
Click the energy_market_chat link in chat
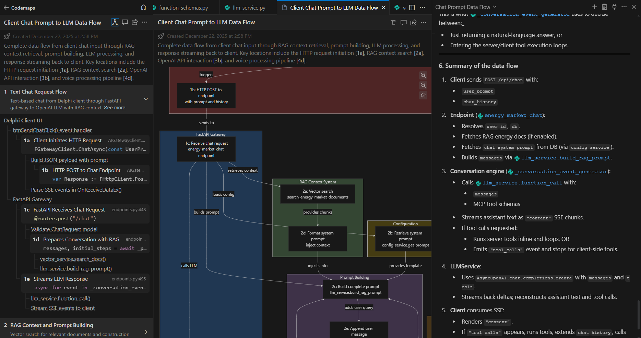(513, 116)
